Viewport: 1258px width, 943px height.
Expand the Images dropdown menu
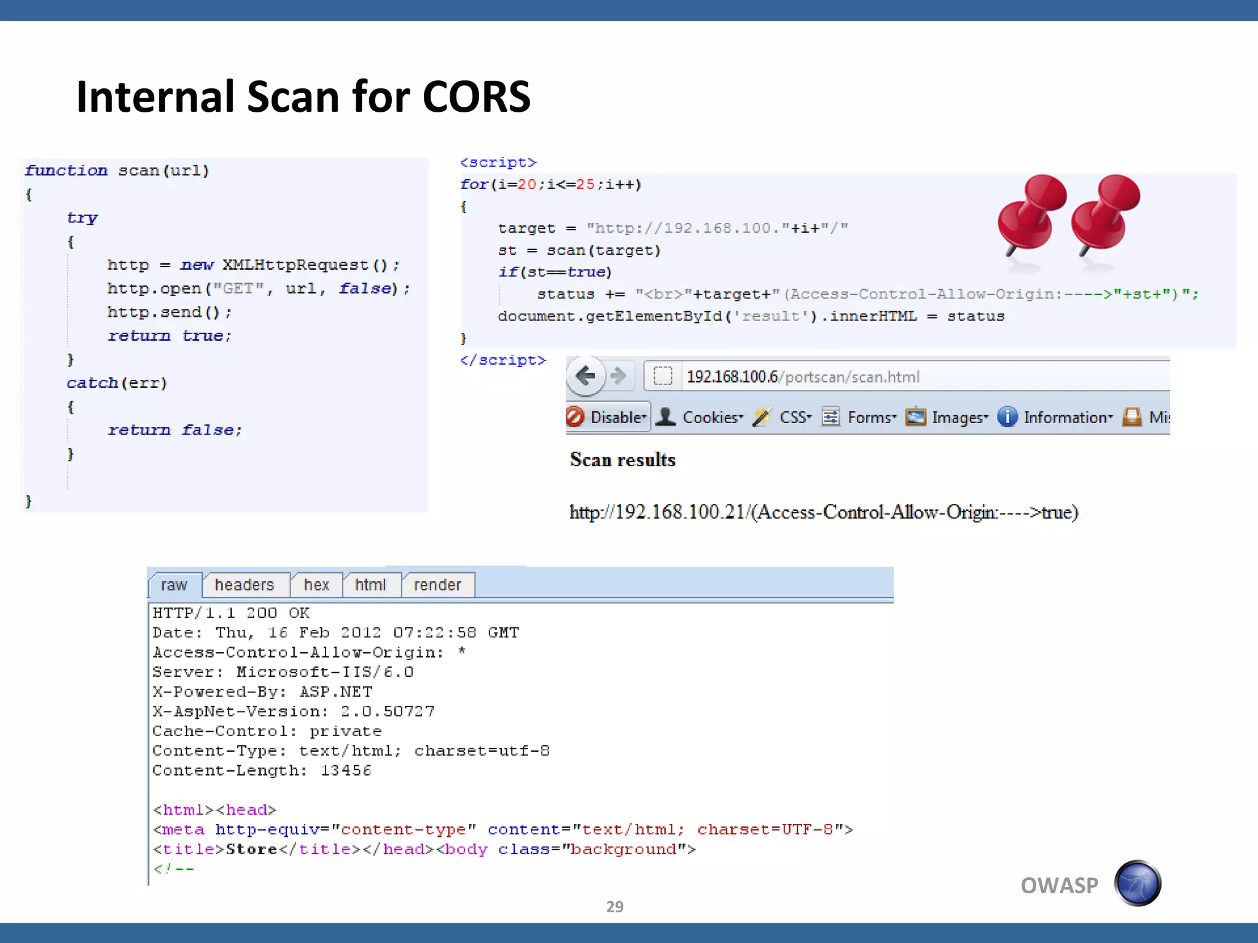pyautogui.click(x=960, y=418)
